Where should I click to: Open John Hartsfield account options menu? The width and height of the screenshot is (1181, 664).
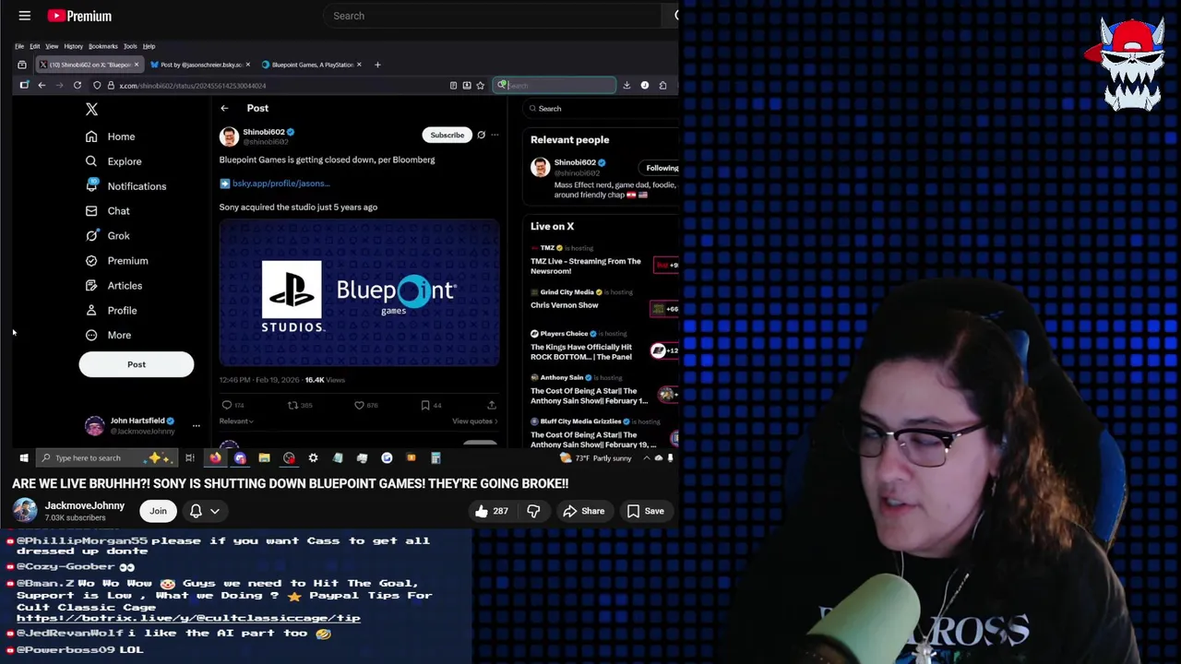196,425
